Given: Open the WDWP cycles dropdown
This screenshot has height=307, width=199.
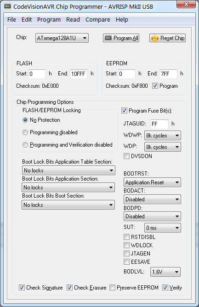Looking at the screenshot, I should point(163,136).
